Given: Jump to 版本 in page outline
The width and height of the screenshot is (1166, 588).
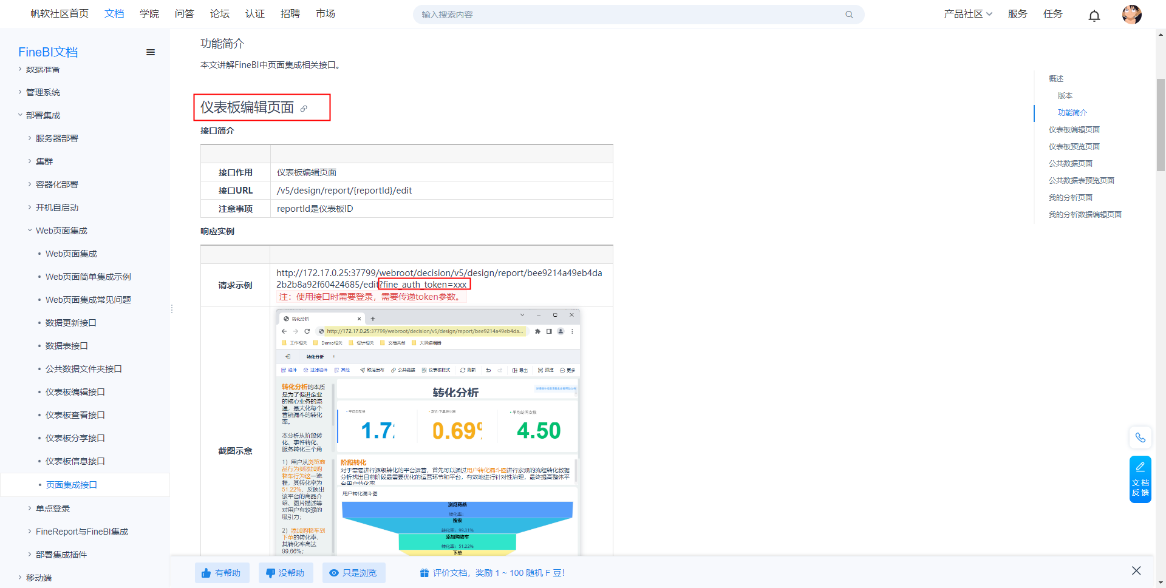Looking at the screenshot, I should [1065, 96].
